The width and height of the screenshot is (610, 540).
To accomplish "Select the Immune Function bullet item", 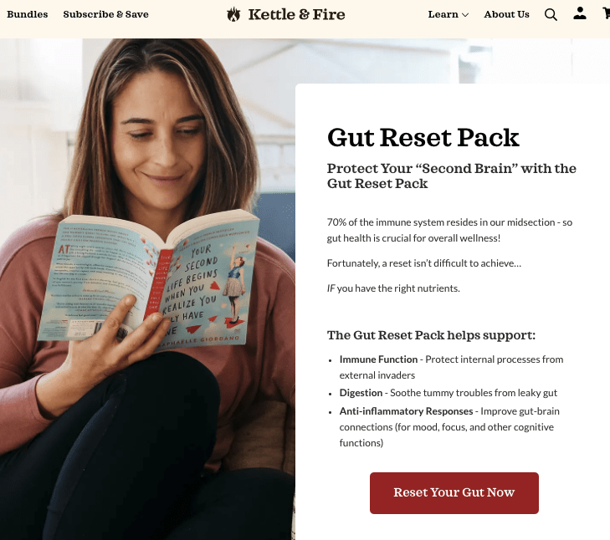I will (451, 367).
